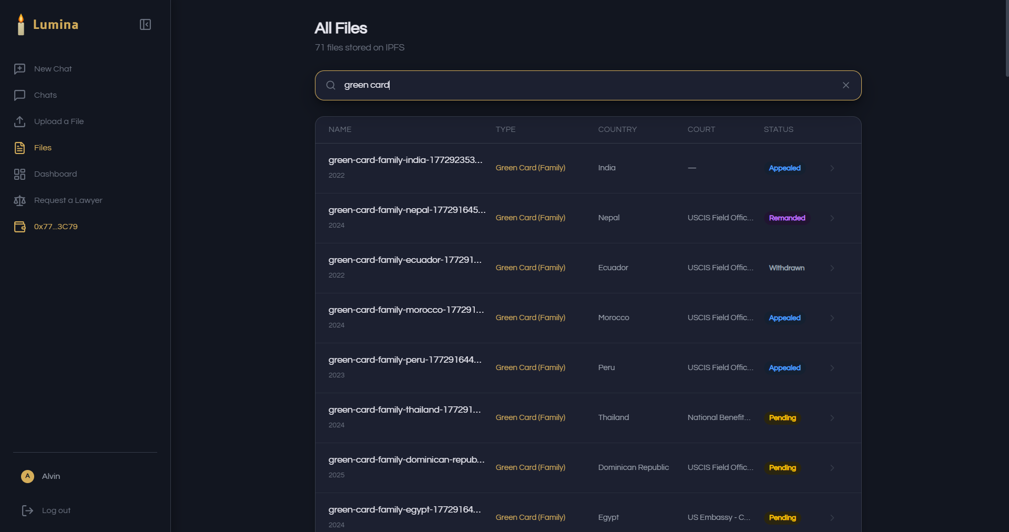
Task: Open the Chats speech bubble icon
Action: click(19, 95)
